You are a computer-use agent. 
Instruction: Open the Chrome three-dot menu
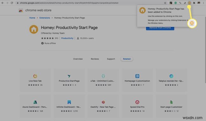[203, 3]
